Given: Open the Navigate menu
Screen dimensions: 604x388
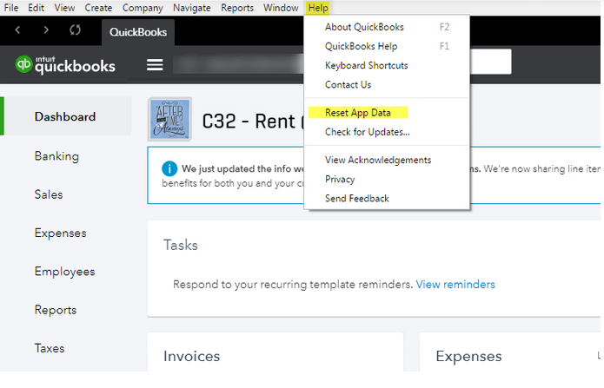Looking at the screenshot, I should point(192,8).
